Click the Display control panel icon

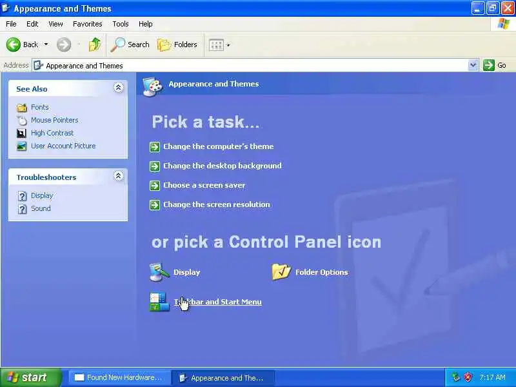tap(159, 272)
